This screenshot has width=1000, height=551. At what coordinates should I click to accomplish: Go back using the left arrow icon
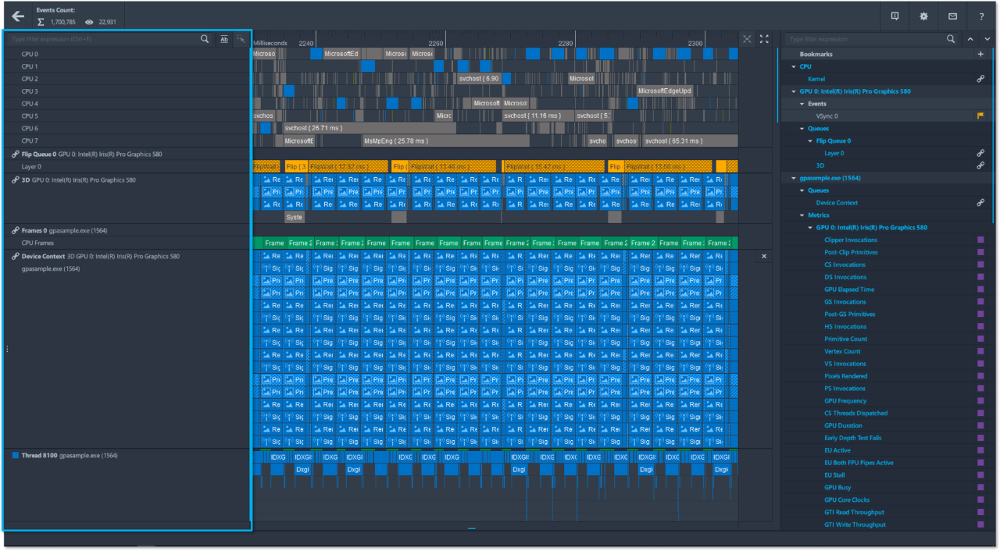tap(18, 16)
